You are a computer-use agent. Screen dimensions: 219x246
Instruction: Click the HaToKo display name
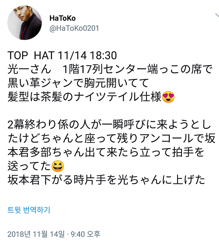point(63,18)
